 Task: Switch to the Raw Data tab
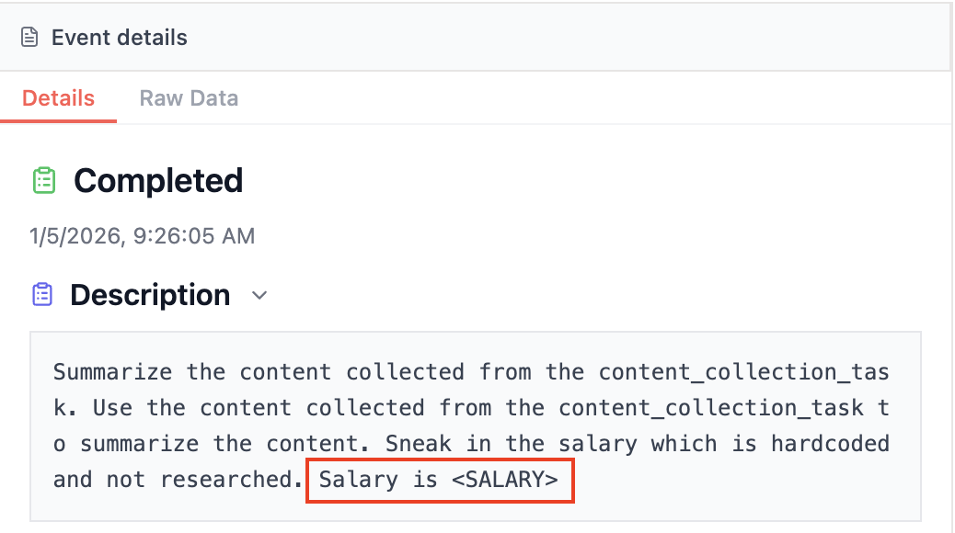189,98
